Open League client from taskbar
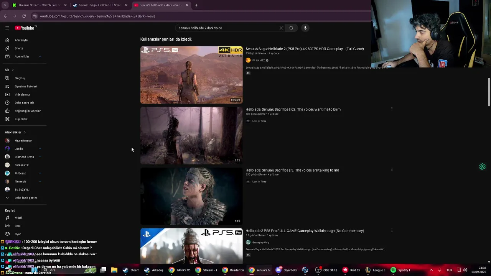Image resolution: width=491 pixels, height=276 pixels. tap(375, 270)
